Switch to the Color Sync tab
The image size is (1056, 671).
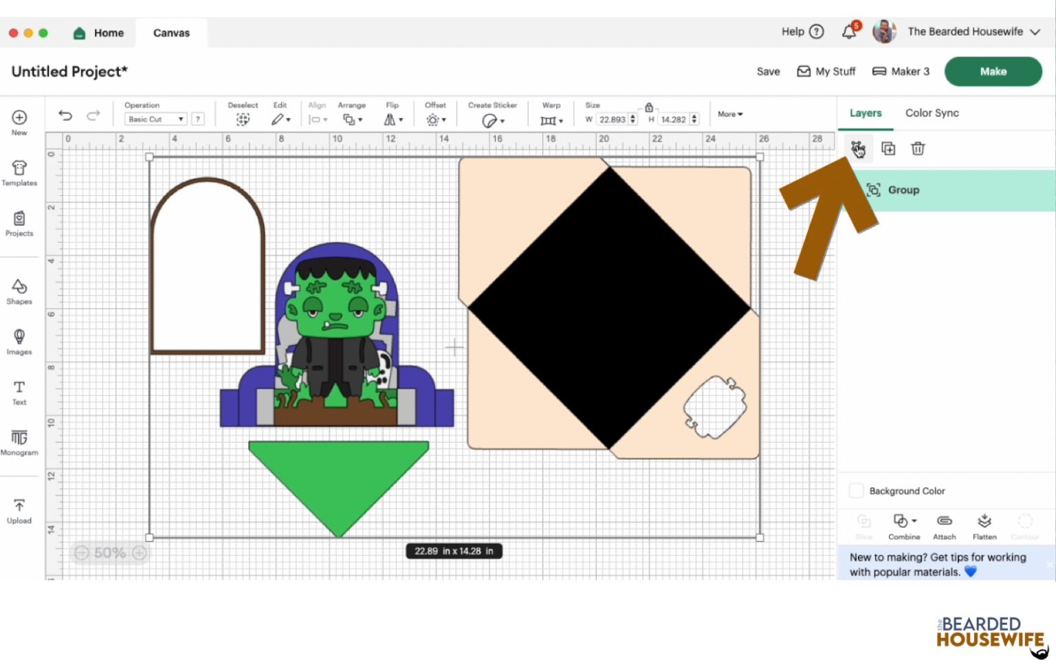coord(932,113)
